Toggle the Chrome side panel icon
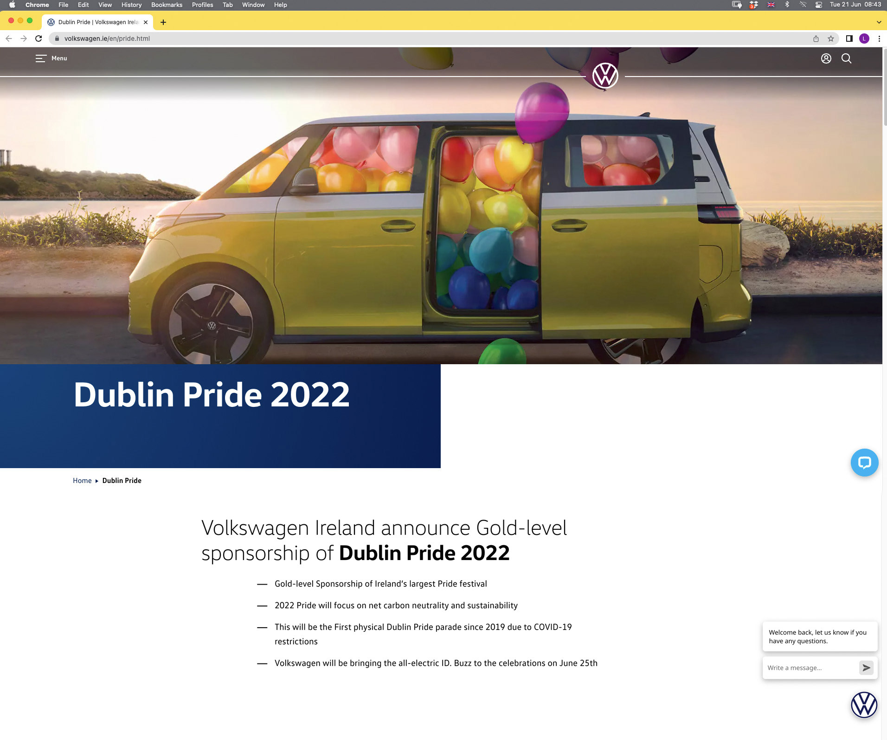Image resolution: width=887 pixels, height=740 pixels. point(849,39)
